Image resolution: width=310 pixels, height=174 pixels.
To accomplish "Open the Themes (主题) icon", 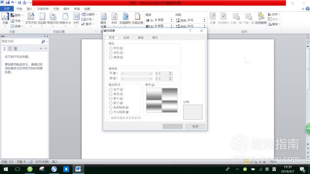I will pos(5,19).
